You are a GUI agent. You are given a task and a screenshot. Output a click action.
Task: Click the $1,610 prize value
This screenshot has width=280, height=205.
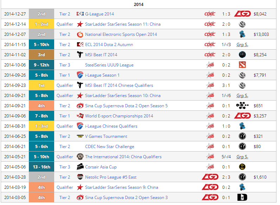coord(260,177)
